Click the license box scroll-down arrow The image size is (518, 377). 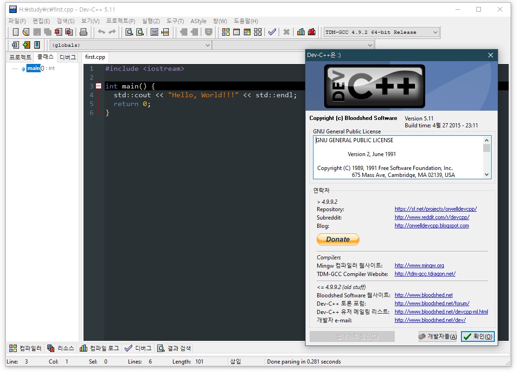tap(486, 175)
